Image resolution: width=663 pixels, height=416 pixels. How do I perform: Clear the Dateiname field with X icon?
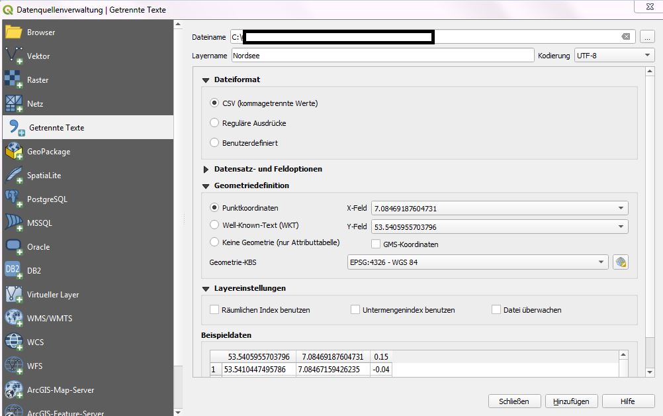pos(625,37)
